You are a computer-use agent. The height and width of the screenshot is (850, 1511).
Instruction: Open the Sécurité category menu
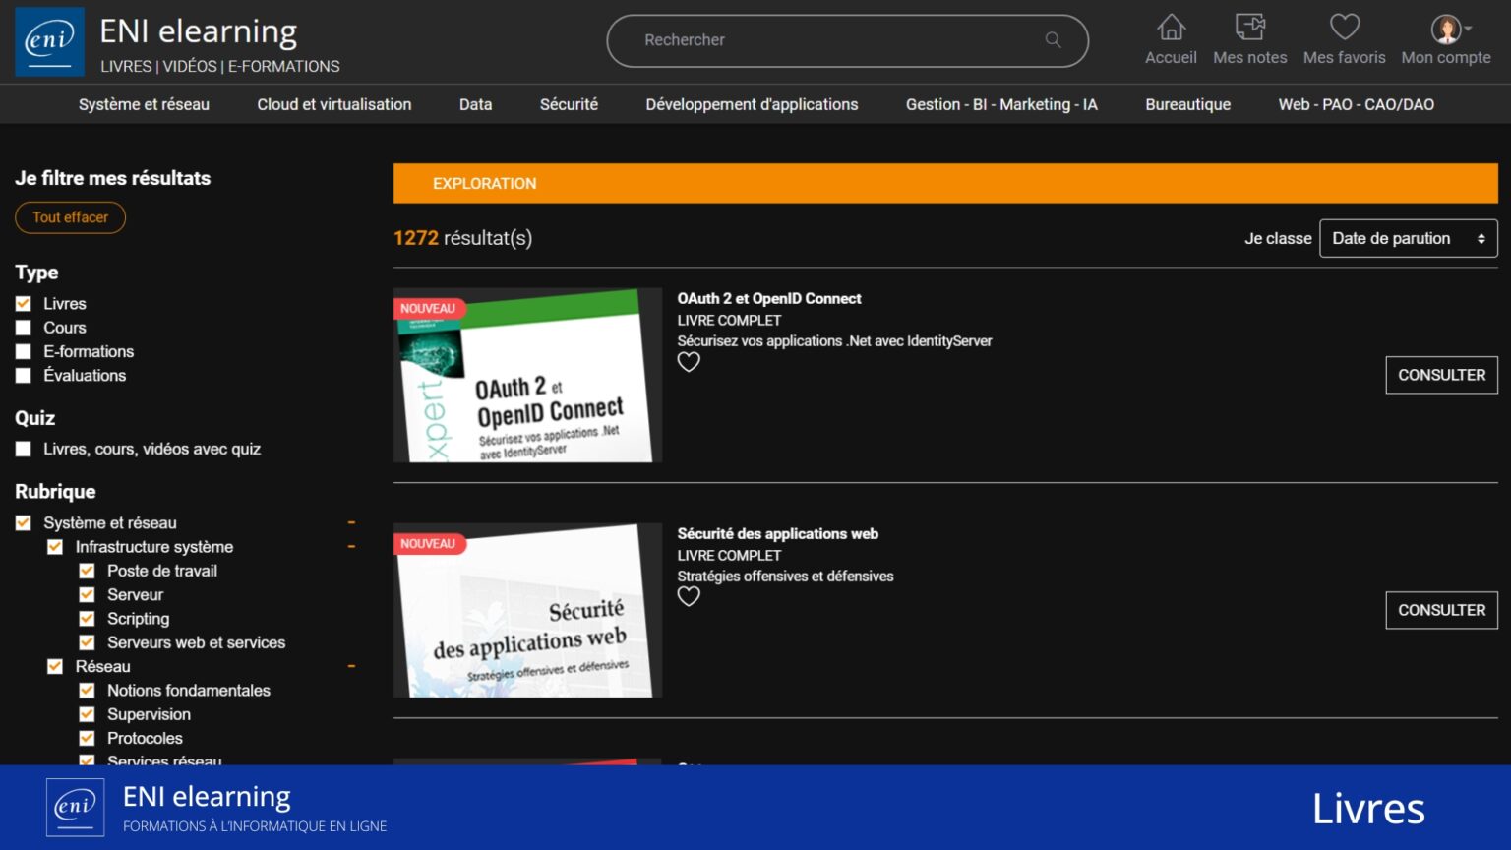pos(569,103)
